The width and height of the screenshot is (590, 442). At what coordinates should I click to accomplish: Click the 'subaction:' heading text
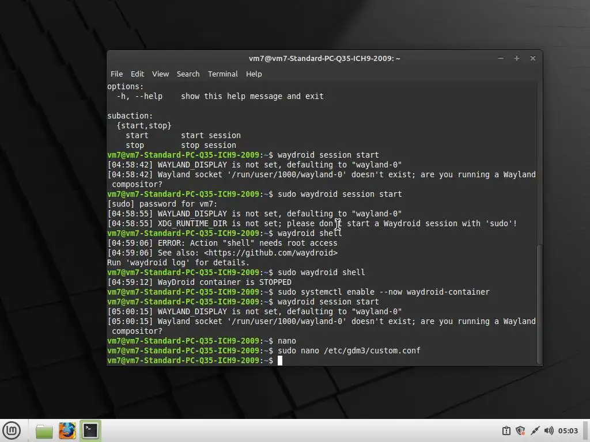[130, 116]
